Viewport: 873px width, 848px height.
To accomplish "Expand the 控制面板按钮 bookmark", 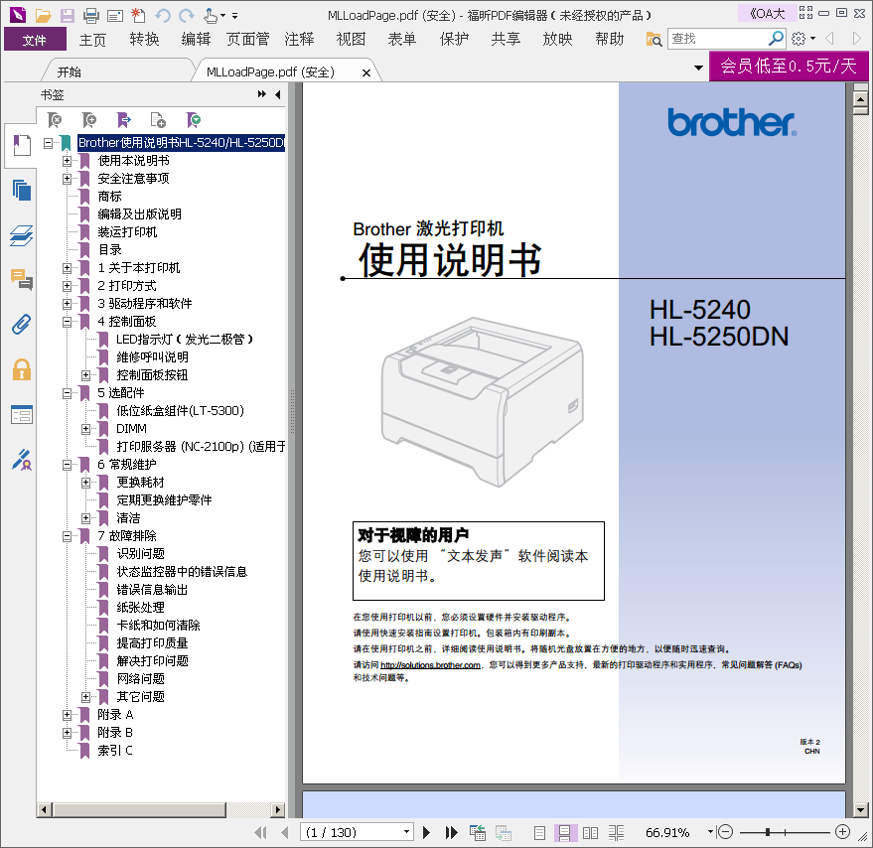I will 85,375.
